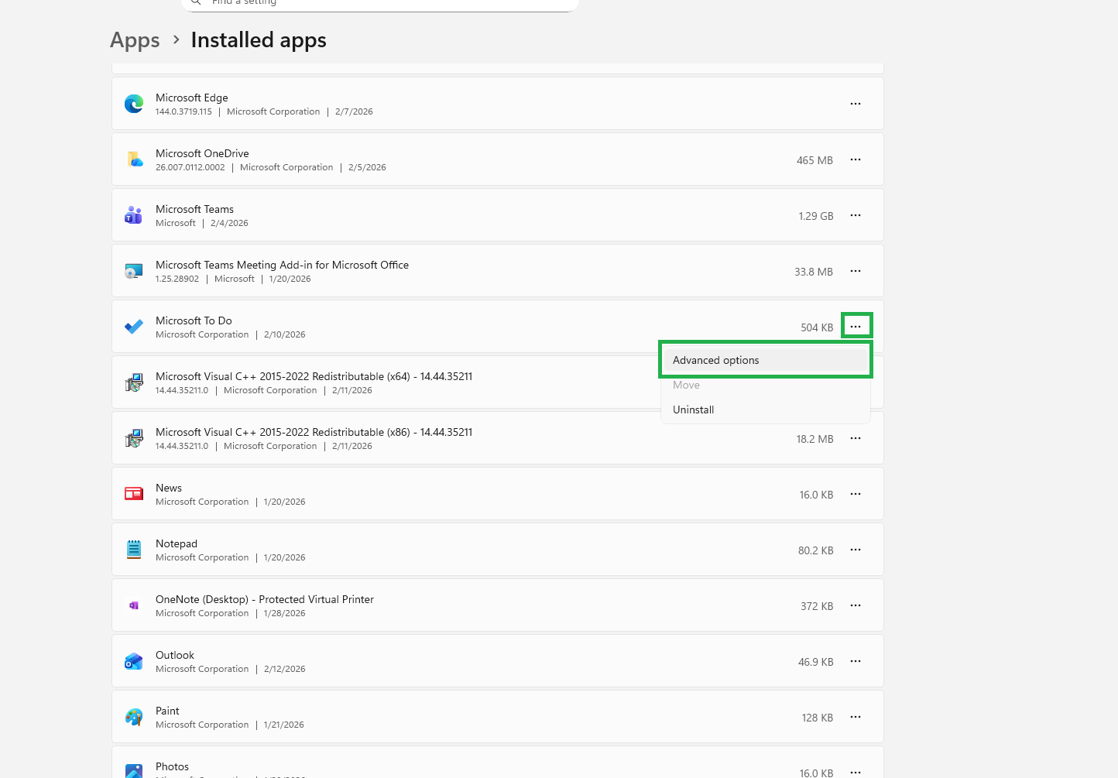Open more options for Microsoft Edge
Viewport: 1118px width, 778px height.
tap(856, 104)
